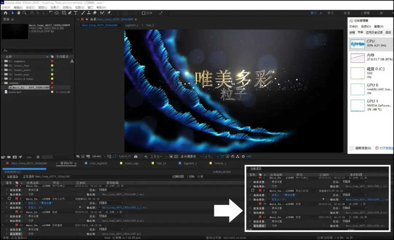Switch to the 标准 workspace

click(x=347, y=13)
